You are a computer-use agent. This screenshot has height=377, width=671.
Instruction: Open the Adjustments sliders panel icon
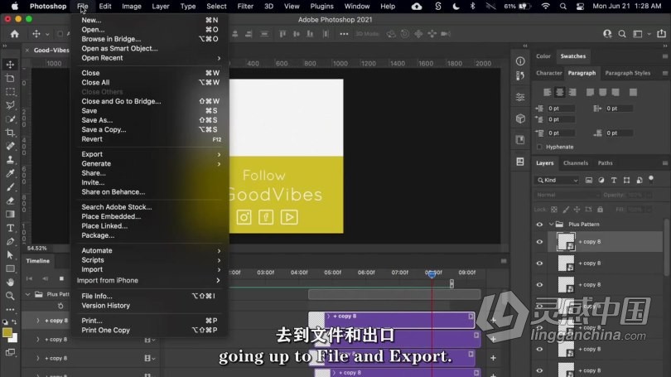tap(520, 97)
